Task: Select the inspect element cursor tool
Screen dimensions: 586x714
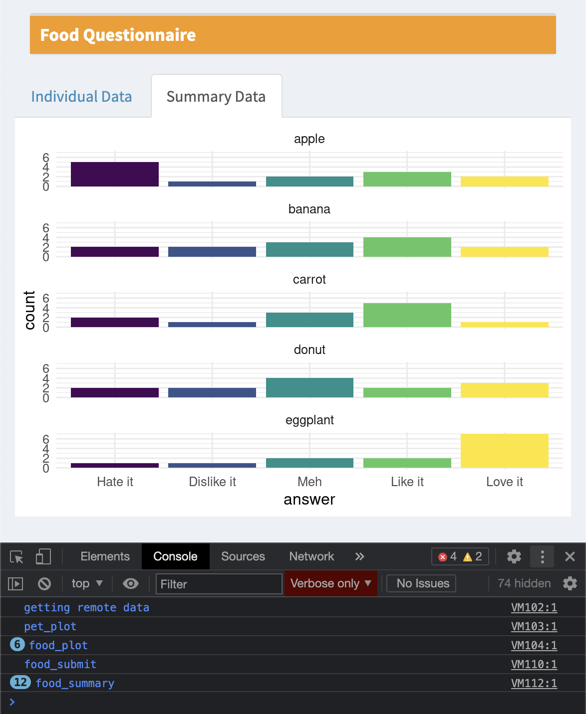Action: [16, 556]
